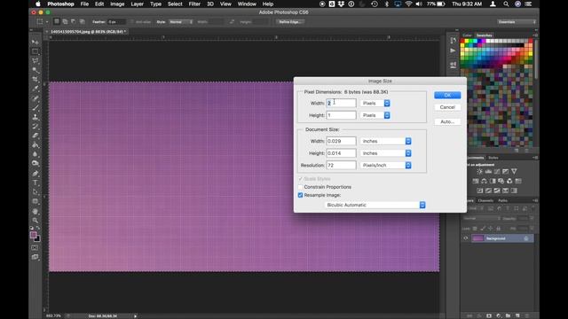This screenshot has width=568, height=319.
Task: Select the Move tool
Action: pyautogui.click(x=35, y=42)
